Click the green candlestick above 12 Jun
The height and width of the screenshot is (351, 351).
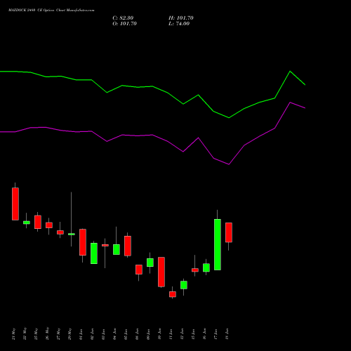[x=184, y=285]
